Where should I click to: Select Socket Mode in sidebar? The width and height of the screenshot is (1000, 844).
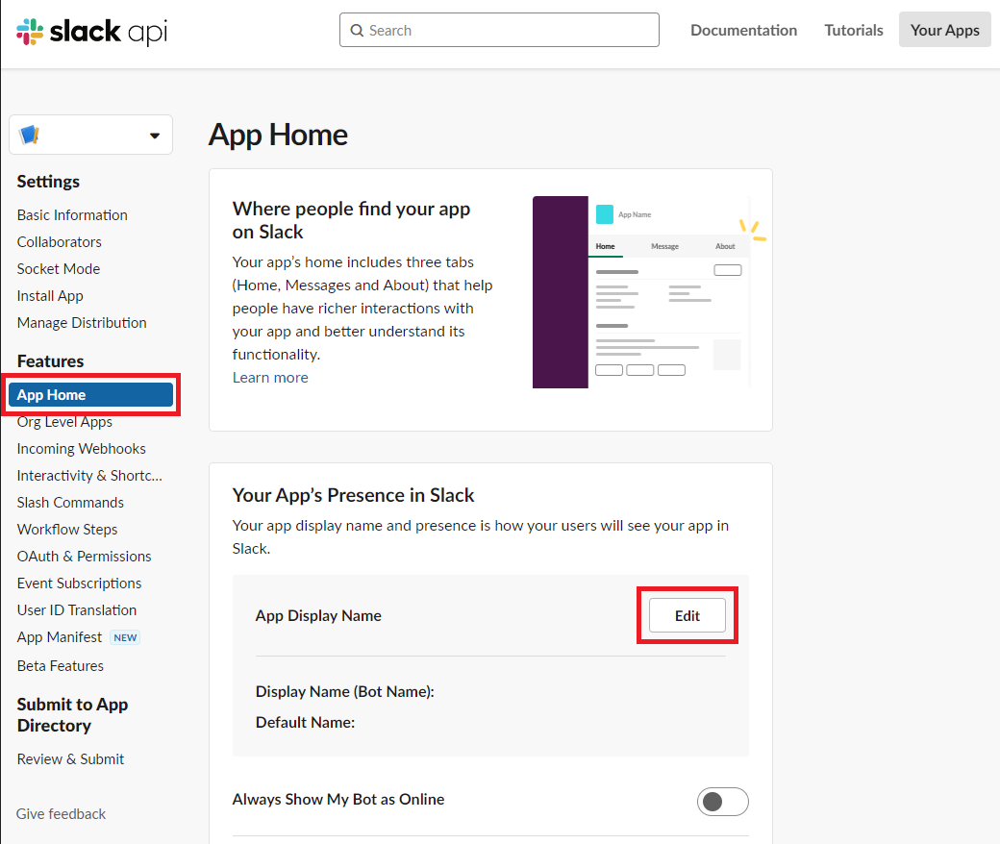pyautogui.click(x=59, y=268)
